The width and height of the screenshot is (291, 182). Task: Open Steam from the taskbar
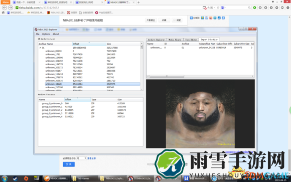tap(15, 178)
